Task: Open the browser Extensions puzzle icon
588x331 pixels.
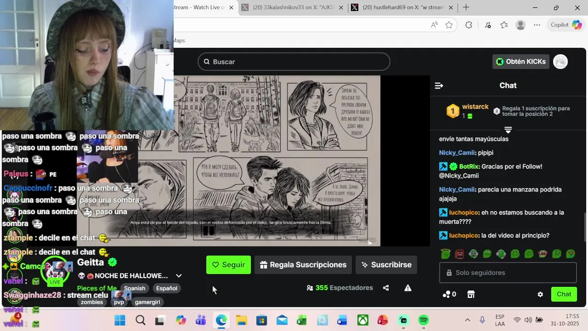Action: coord(469,25)
